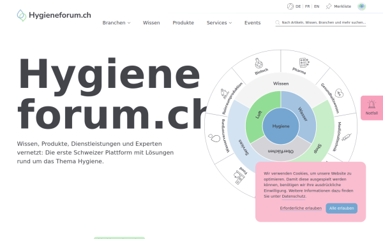Select the gray Oberflächen wheel segment
383x239 pixels.
pyautogui.click(x=281, y=151)
